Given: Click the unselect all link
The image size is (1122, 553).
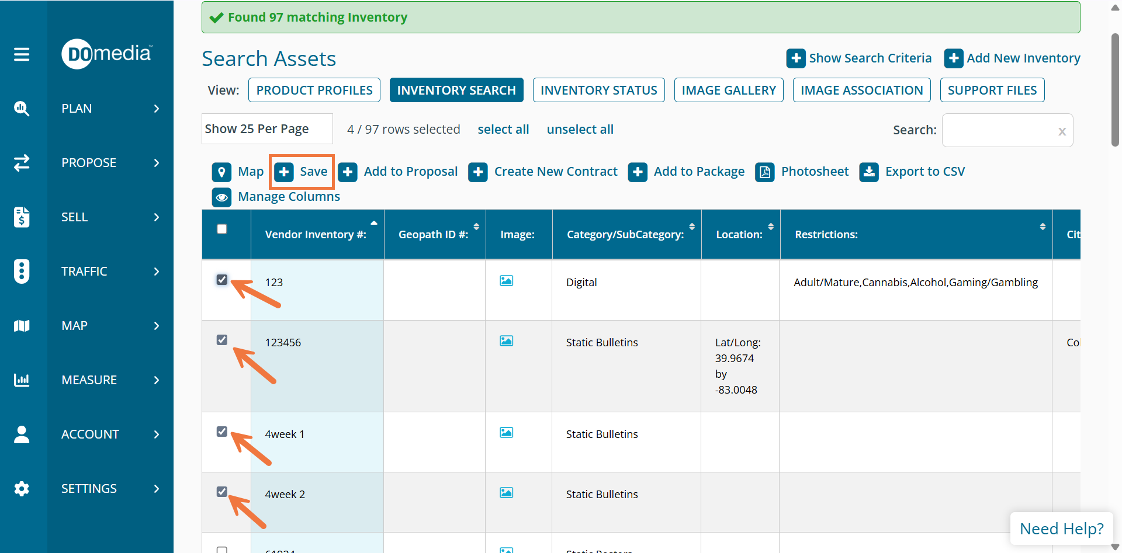Looking at the screenshot, I should pyautogui.click(x=580, y=130).
